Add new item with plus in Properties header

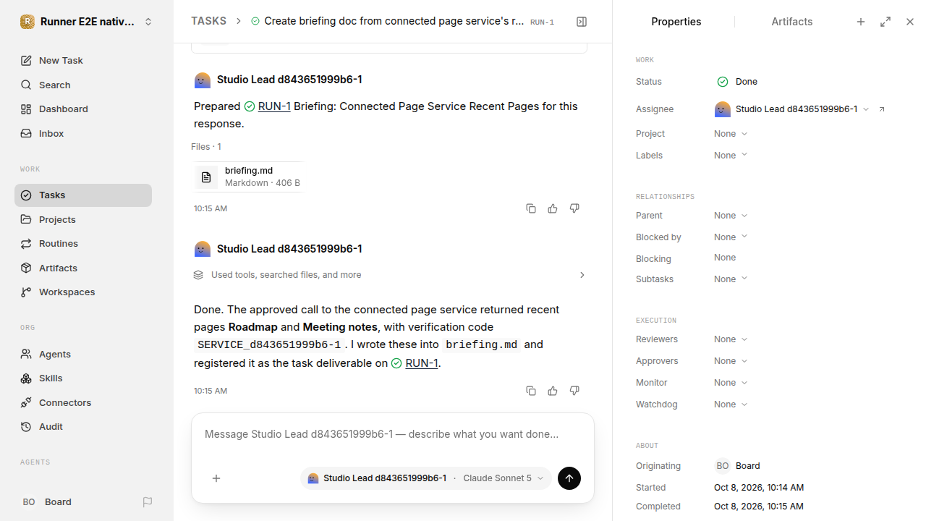[x=861, y=22]
